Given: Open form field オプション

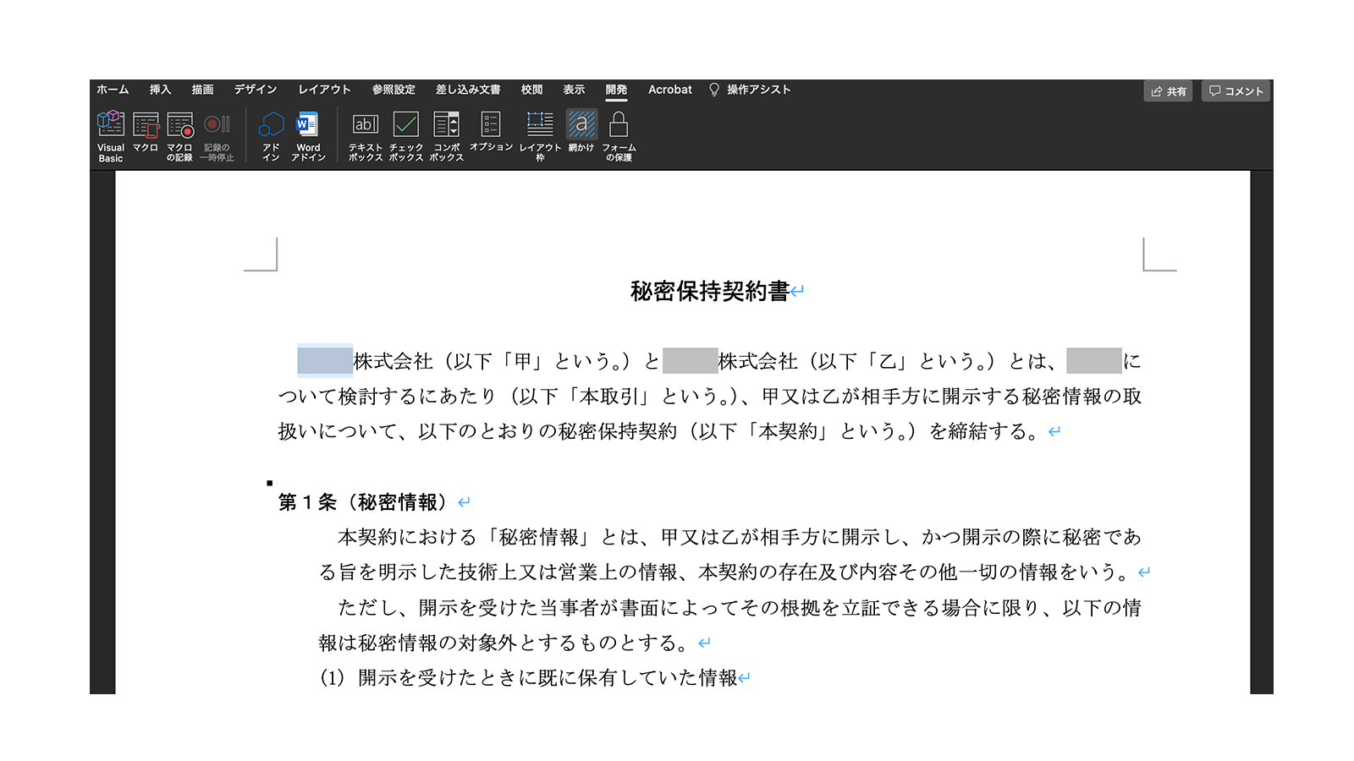Looking at the screenshot, I should coord(491,132).
